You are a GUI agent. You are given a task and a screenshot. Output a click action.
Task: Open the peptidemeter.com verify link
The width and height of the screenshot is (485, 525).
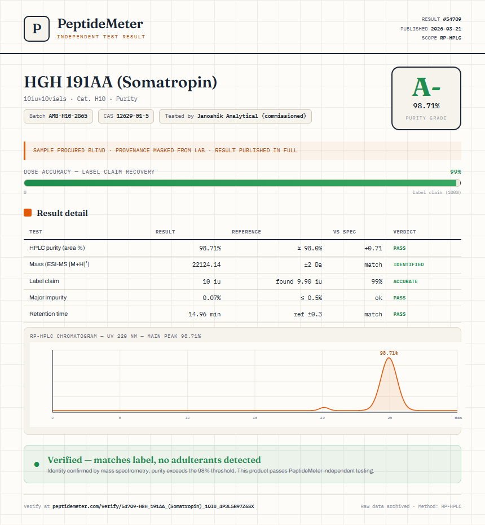tap(153, 506)
